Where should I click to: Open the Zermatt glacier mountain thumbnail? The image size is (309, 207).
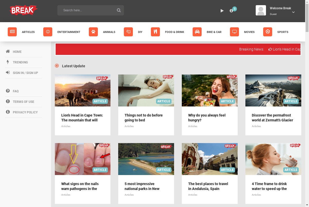273,90
